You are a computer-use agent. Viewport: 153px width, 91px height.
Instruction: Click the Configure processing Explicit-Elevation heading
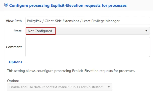point(68,6)
